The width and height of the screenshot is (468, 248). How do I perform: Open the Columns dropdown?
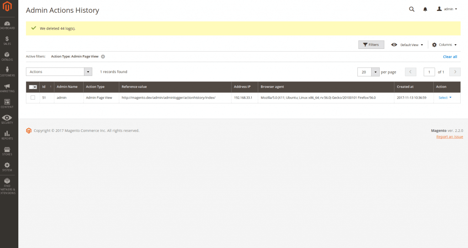tap(444, 45)
